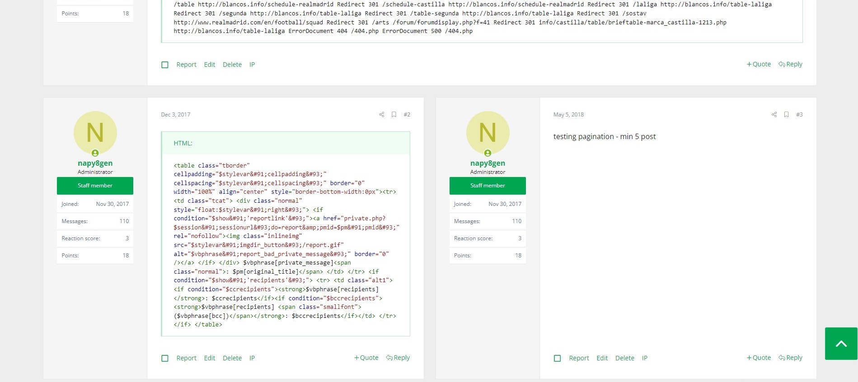858x382 pixels.
Task: Reply to post #2
Action: [398, 358]
